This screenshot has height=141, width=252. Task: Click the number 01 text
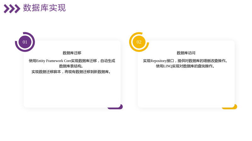click(x=25, y=42)
